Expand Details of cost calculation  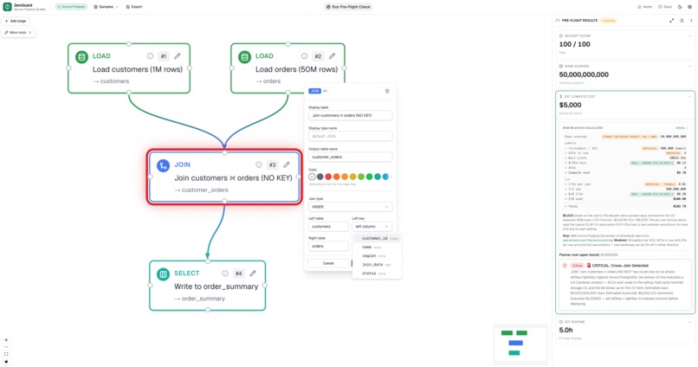(x=681, y=128)
